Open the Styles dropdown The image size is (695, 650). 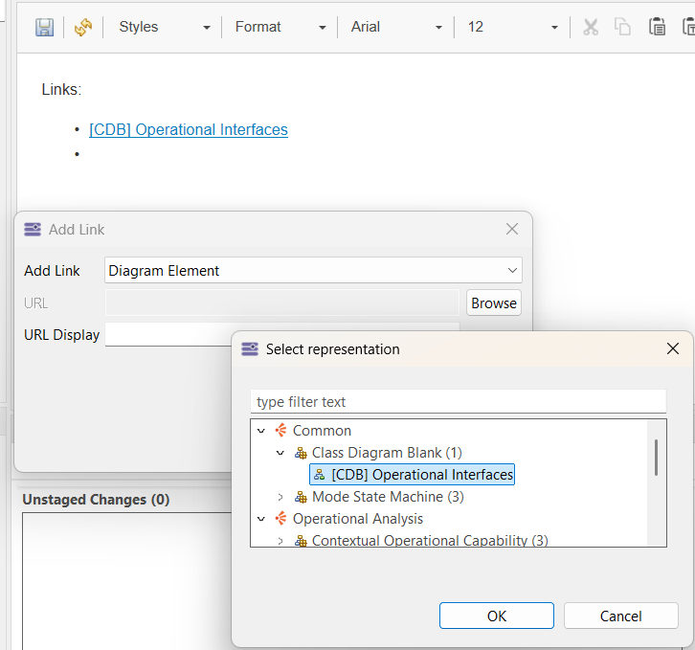pyautogui.click(x=164, y=27)
